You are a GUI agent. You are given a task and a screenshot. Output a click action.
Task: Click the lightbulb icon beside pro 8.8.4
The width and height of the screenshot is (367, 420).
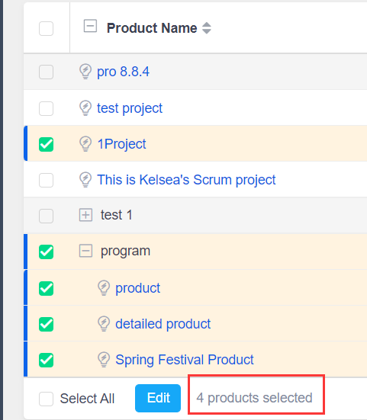click(x=85, y=72)
